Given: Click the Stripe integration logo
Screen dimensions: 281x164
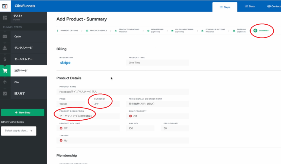Looking at the screenshot, I should (x=65, y=63).
